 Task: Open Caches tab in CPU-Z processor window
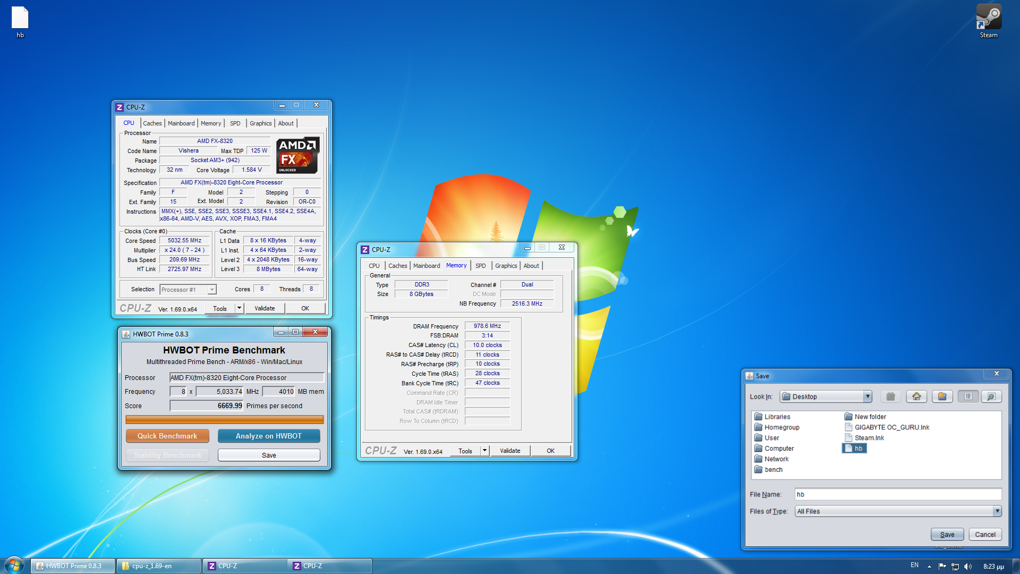pos(152,123)
